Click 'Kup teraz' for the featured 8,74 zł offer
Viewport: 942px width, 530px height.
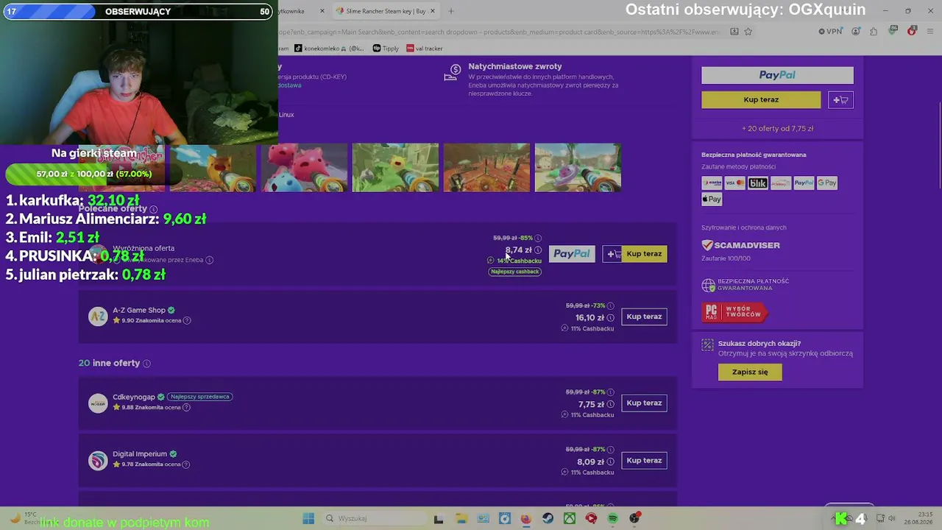(x=645, y=254)
